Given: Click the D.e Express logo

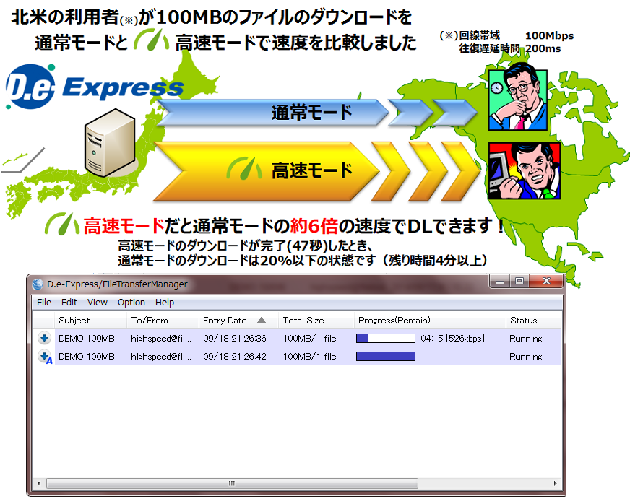Looking at the screenshot, I should coord(94,88).
